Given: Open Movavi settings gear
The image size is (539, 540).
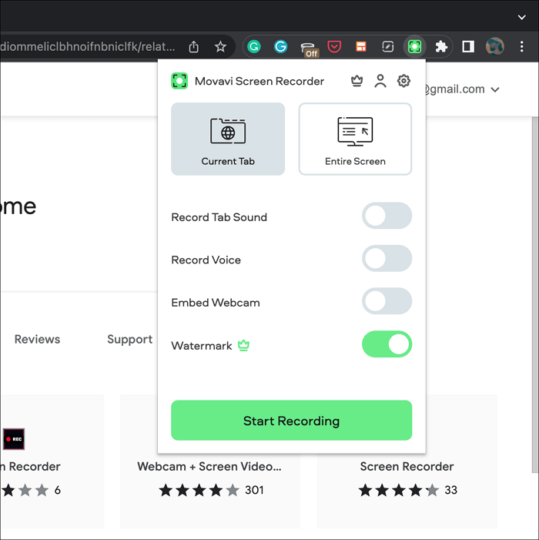Looking at the screenshot, I should pos(403,81).
